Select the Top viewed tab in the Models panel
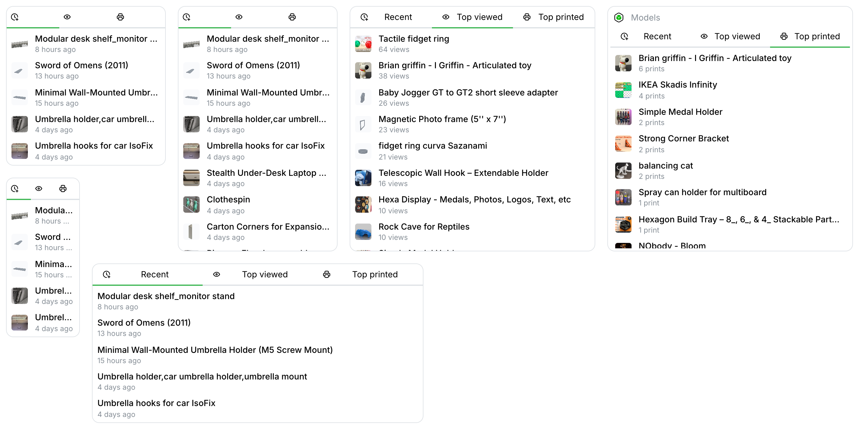The image size is (859, 429). (730, 37)
